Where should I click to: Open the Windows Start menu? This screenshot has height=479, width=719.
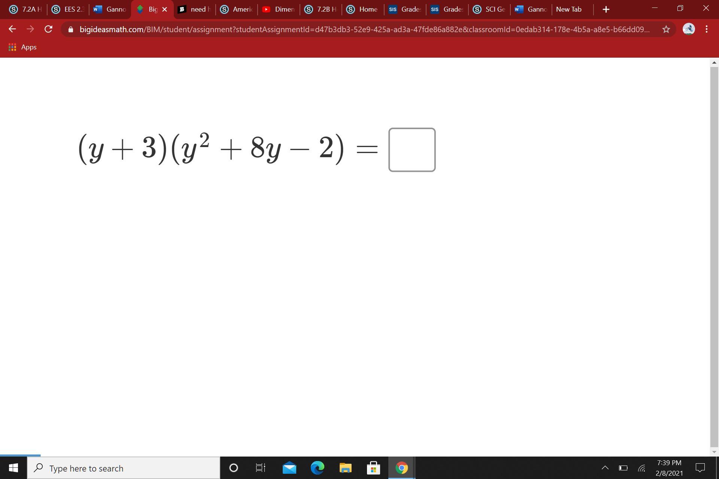pyautogui.click(x=13, y=468)
